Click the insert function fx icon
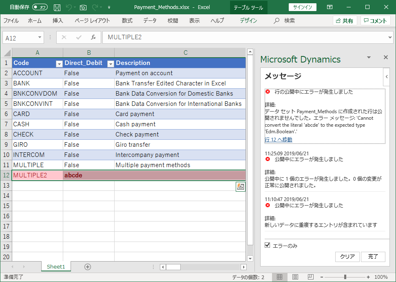This screenshot has width=396, height=282. [93, 38]
